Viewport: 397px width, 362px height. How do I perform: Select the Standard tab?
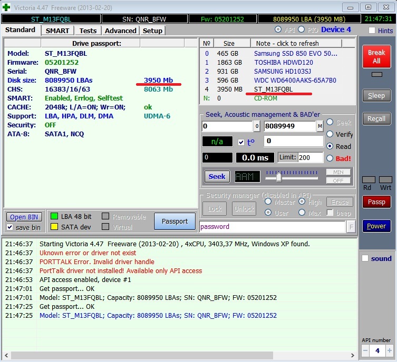(x=20, y=30)
